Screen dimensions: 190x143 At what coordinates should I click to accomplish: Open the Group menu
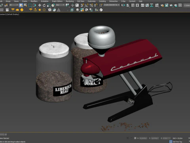[x=8, y=1]
